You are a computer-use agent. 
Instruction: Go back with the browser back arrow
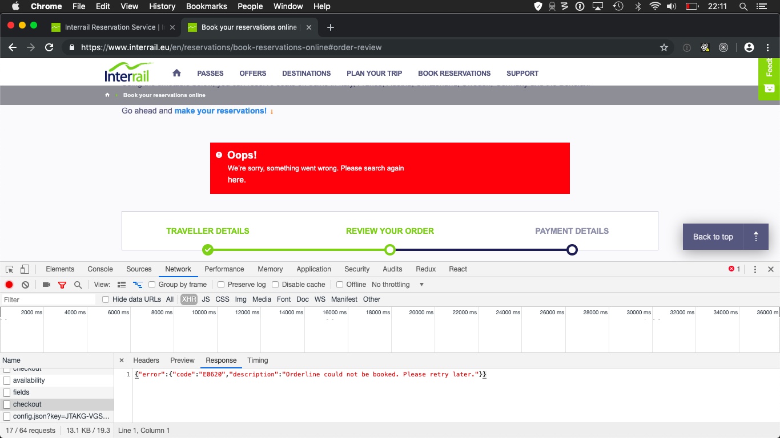point(13,47)
